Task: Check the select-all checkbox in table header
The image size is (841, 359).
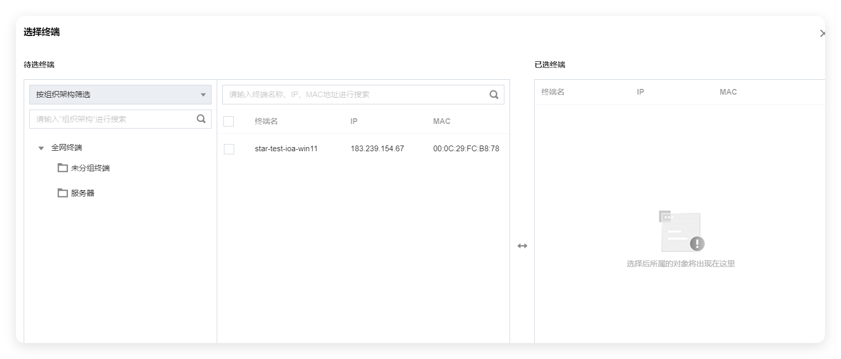Action: (229, 121)
